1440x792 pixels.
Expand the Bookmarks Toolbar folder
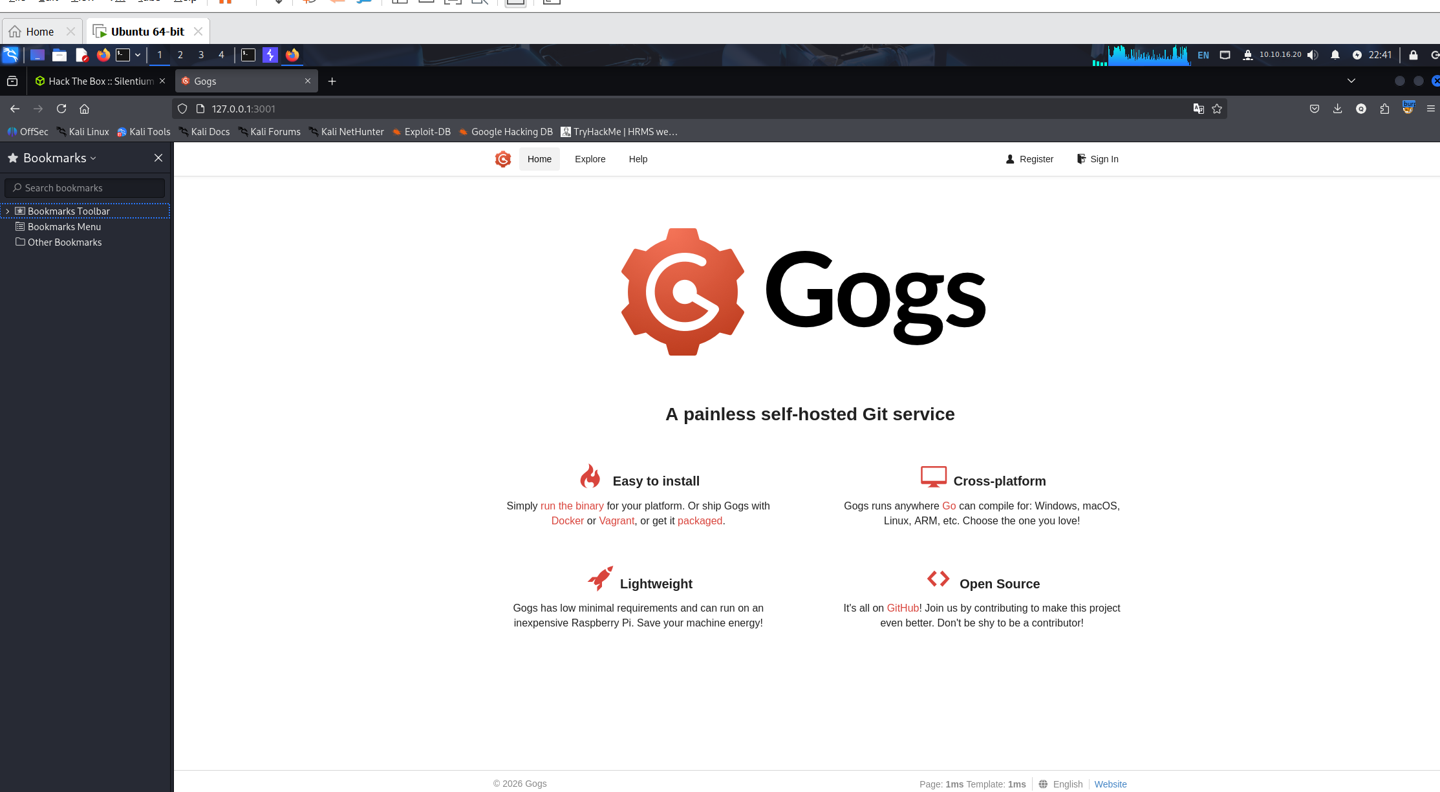[x=8, y=211]
